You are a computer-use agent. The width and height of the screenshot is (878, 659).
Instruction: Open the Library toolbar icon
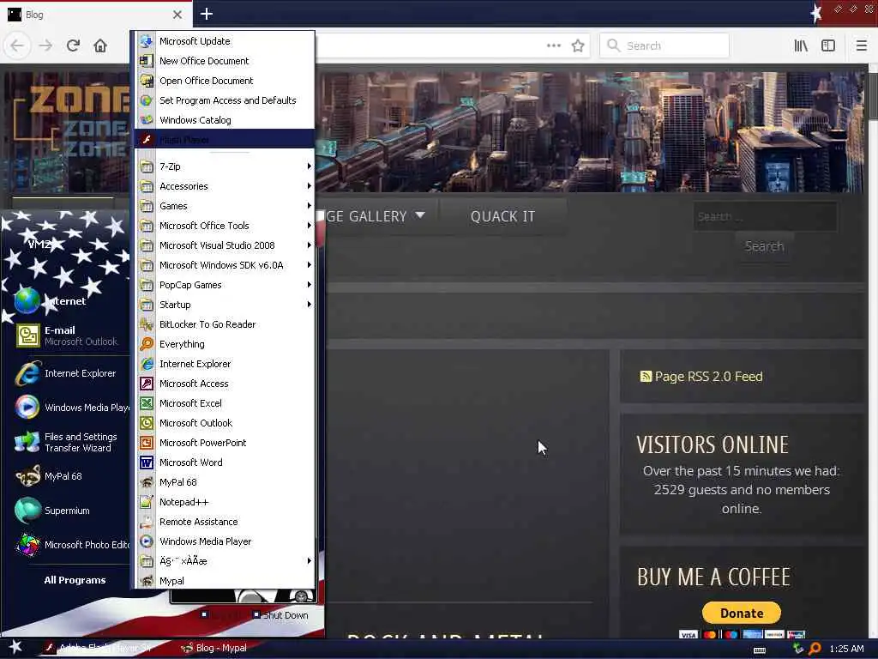point(801,45)
